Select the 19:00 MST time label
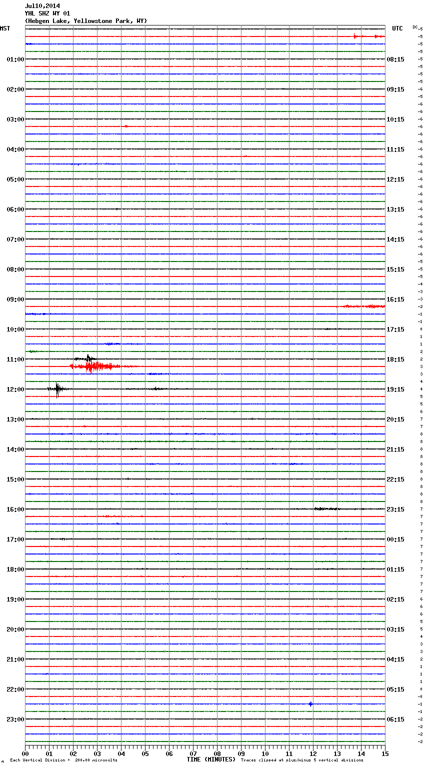Image resolution: width=425 pixels, height=767 pixels. [x=15, y=599]
